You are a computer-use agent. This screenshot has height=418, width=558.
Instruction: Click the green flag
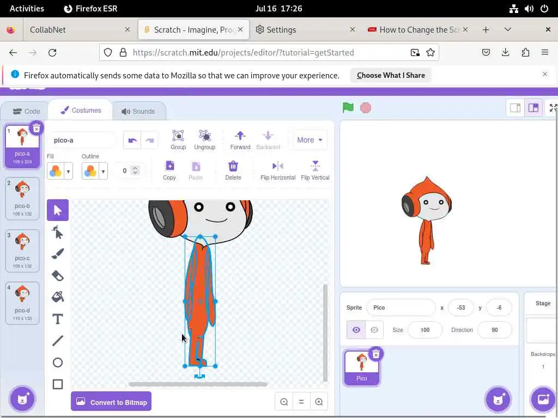click(x=348, y=108)
